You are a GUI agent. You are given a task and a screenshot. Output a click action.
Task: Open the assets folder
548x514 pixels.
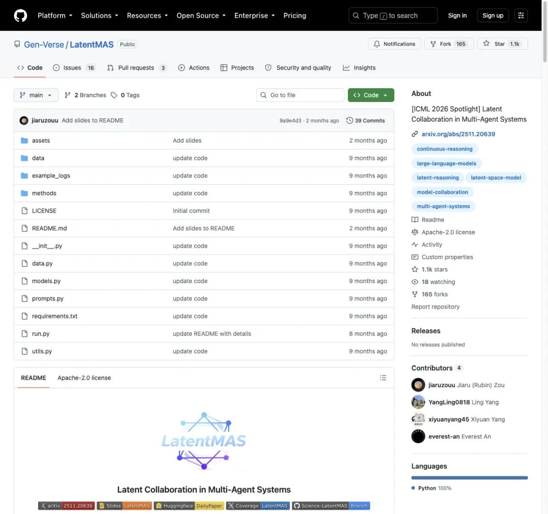(x=41, y=141)
